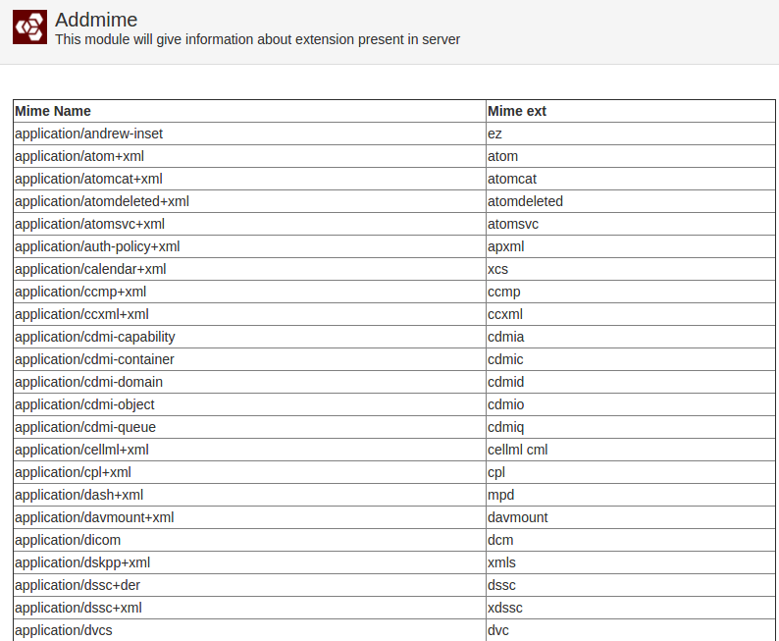The image size is (779, 641).
Task: Click the atomcat extension cell
Action: point(631,179)
